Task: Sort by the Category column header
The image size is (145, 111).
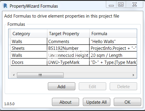Action: click(x=29, y=34)
